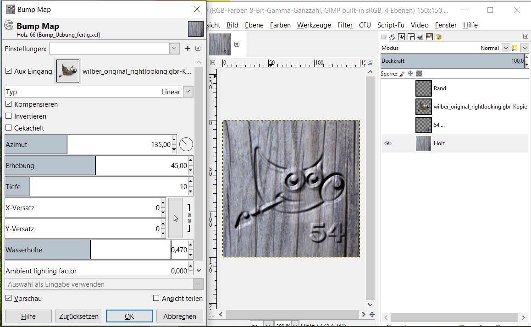Uncheck the Kompensieren checkbox

9,104
